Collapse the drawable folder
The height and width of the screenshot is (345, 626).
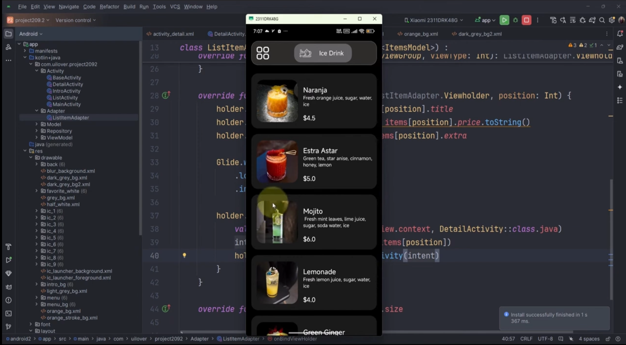[x=31, y=158]
